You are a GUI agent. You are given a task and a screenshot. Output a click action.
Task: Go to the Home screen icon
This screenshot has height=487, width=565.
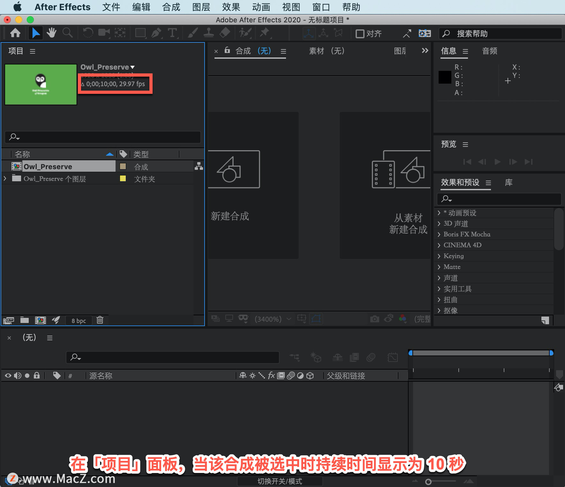coord(15,33)
